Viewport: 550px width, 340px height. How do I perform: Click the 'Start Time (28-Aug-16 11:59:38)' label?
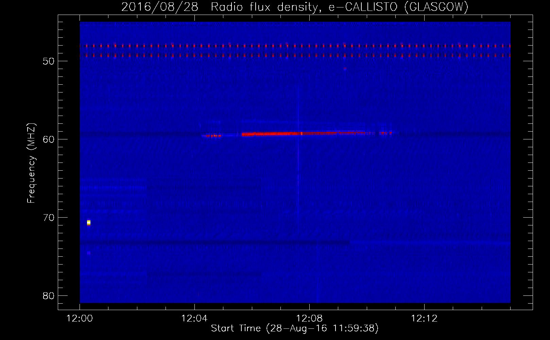[295, 328]
